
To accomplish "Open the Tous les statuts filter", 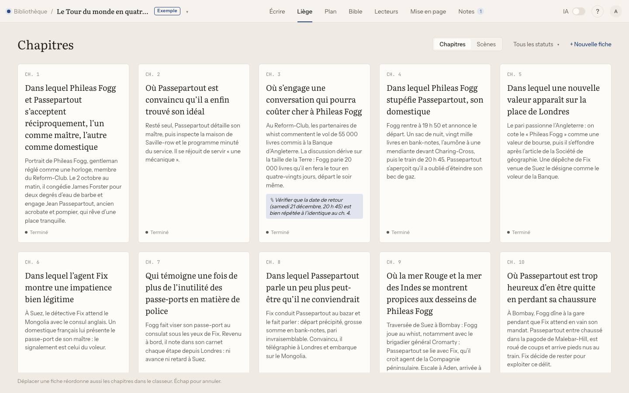I will pyautogui.click(x=536, y=44).
